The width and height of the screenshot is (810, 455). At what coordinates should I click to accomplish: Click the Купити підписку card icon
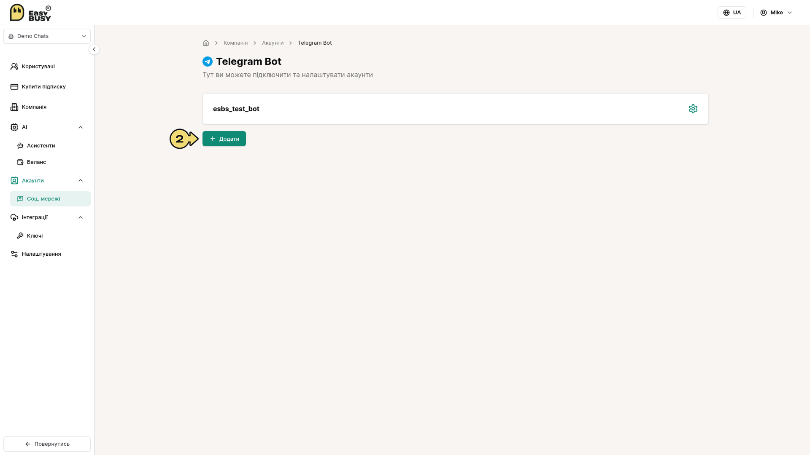click(x=14, y=87)
